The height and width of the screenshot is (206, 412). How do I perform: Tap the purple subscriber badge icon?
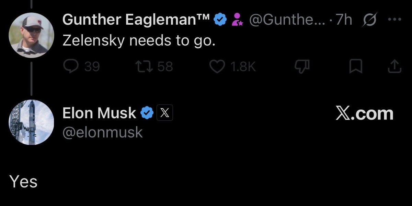pyautogui.click(x=237, y=21)
